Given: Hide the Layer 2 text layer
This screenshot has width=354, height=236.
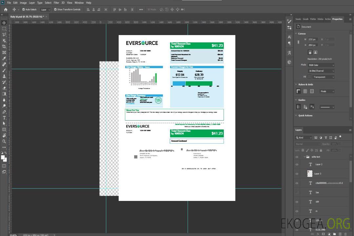Looking at the screenshot, I should coord(297,164).
